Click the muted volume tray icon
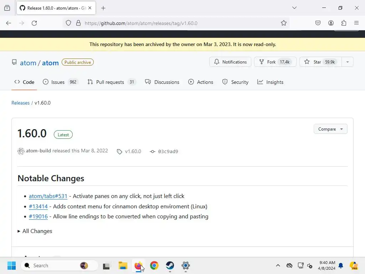Screen dimensions: 365x274 tap(310, 265)
